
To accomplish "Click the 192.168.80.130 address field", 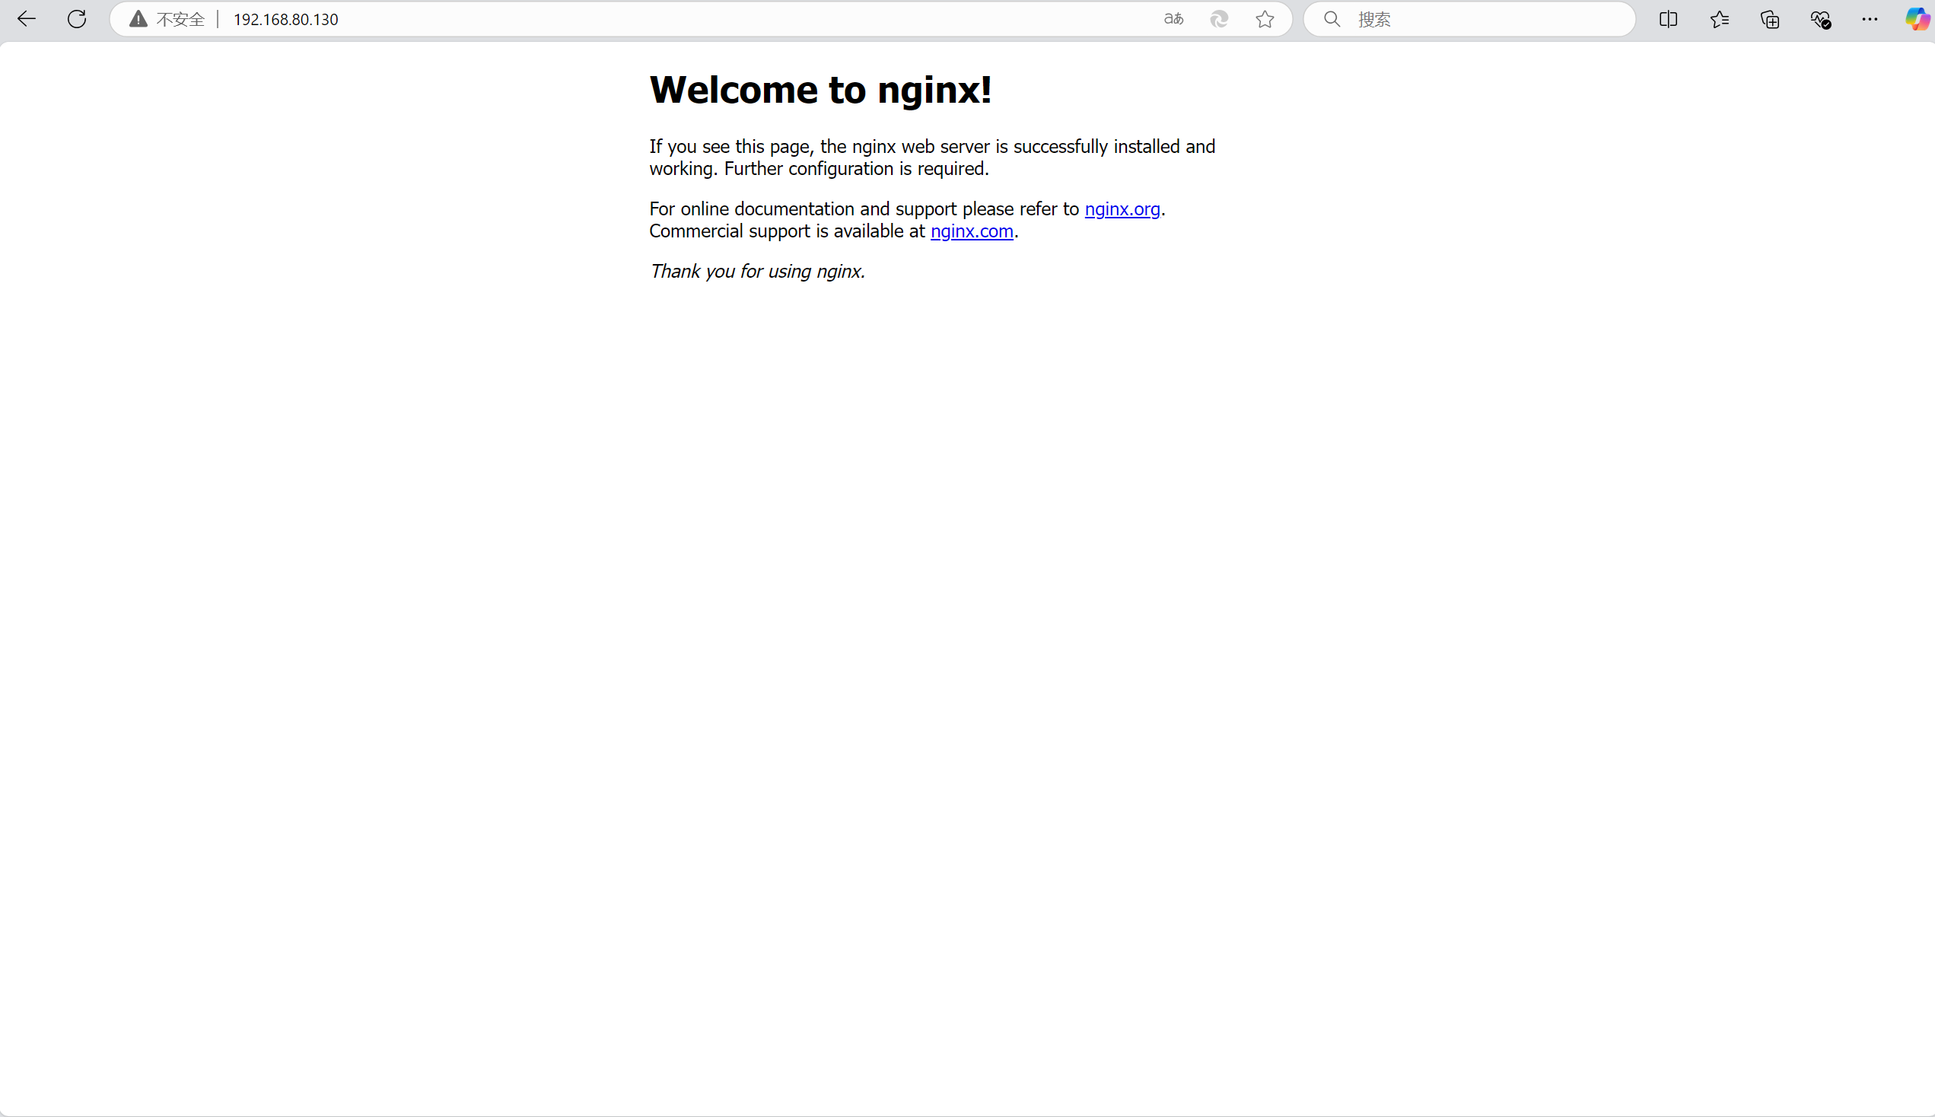I will (285, 19).
